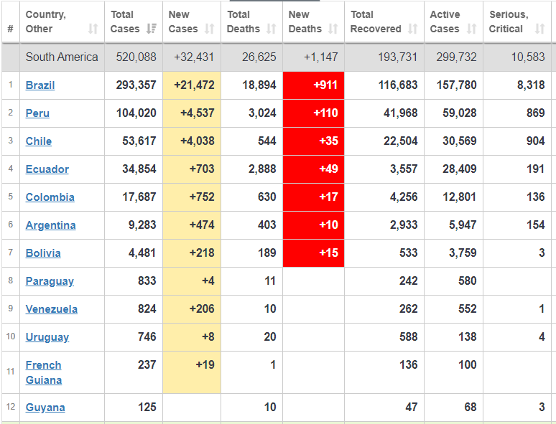Click Peru's yellow +4,537 new cases cell

[x=192, y=113]
